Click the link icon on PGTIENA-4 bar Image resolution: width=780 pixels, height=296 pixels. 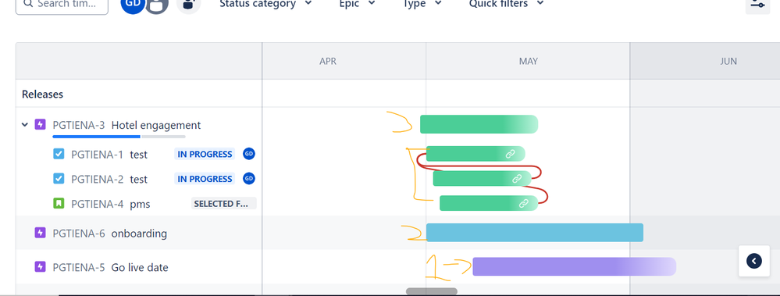click(x=523, y=203)
